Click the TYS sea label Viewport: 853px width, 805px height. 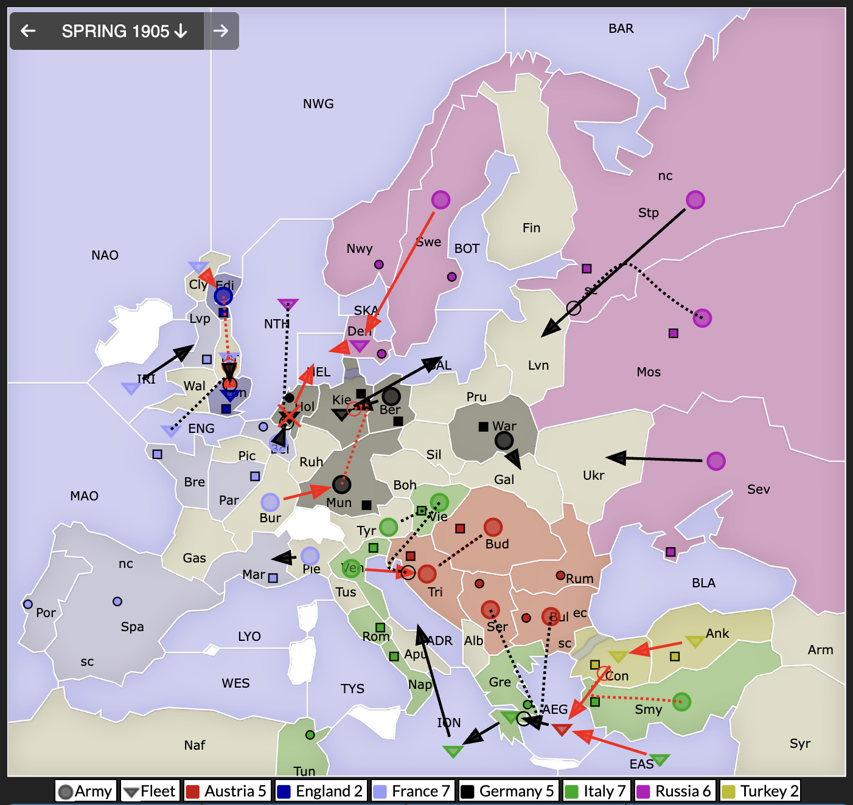click(352, 689)
